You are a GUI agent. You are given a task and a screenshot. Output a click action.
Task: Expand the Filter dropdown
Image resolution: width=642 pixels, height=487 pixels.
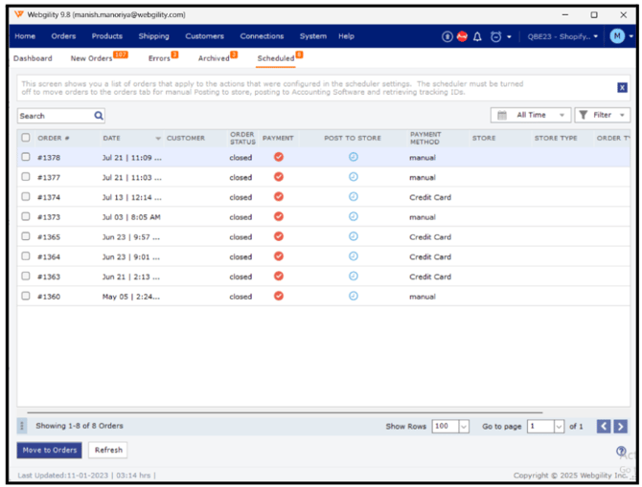click(602, 115)
